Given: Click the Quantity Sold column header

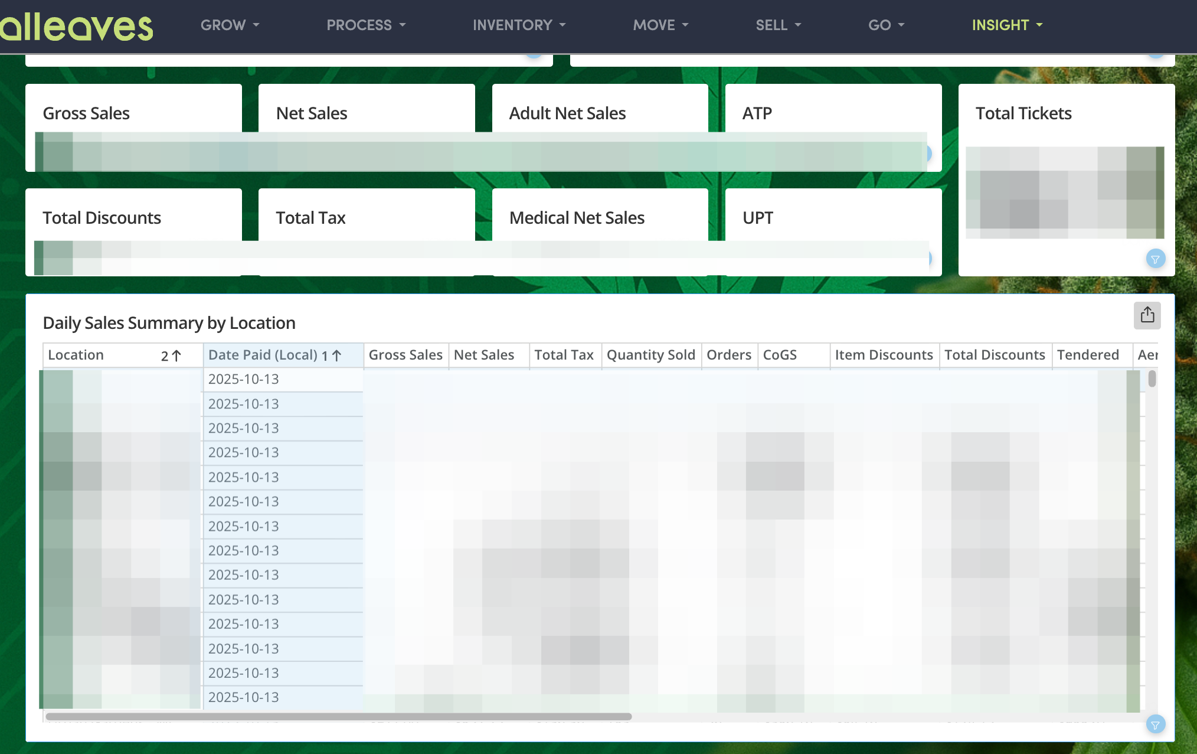Looking at the screenshot, I should 651,355.
